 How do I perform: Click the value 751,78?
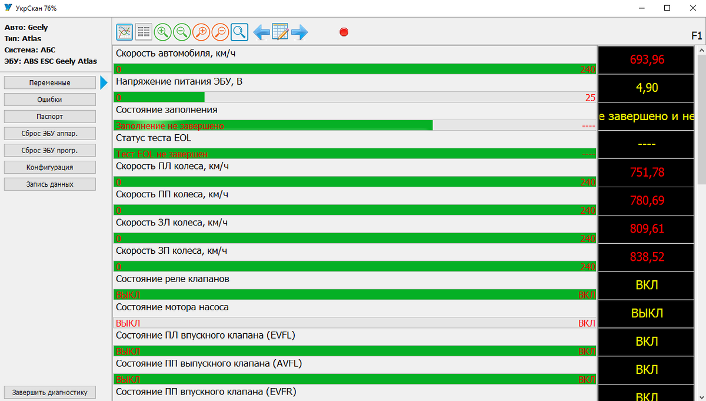tap(647, 173)
